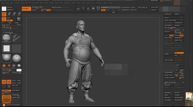Open the stroke type thumbnail
The image size is (193, 107).
coord(16,38)
